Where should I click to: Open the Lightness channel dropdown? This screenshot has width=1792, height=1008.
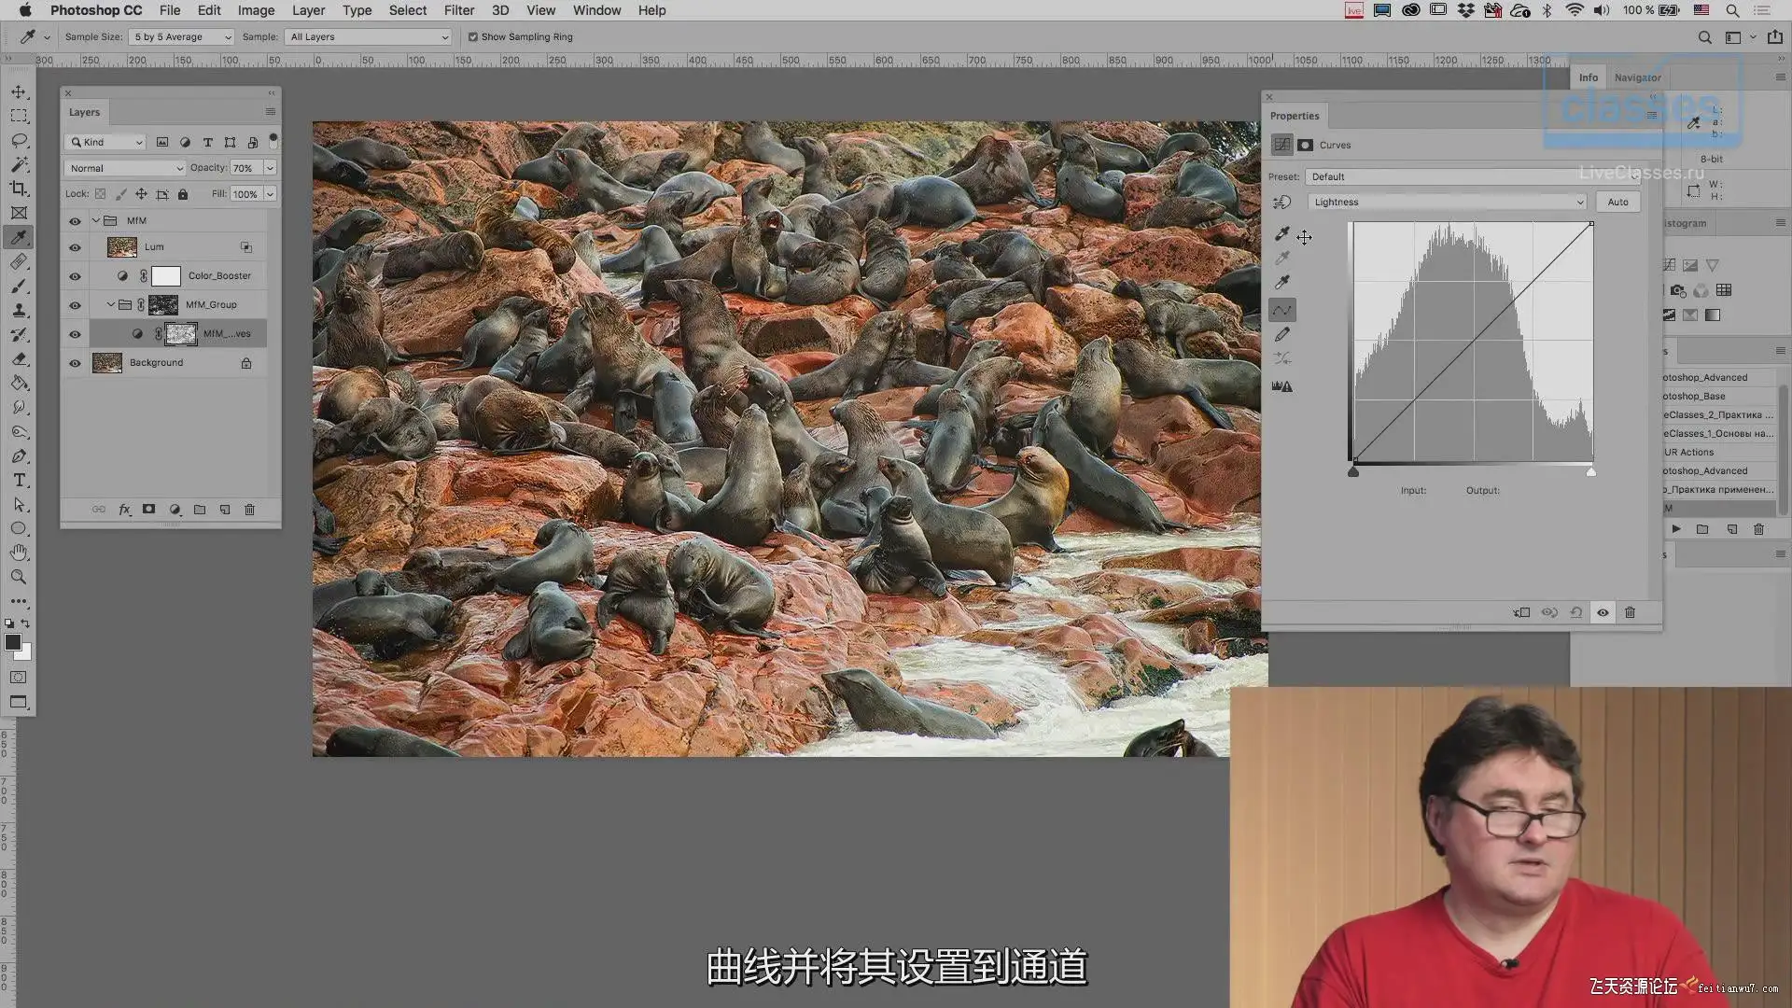1447,202
